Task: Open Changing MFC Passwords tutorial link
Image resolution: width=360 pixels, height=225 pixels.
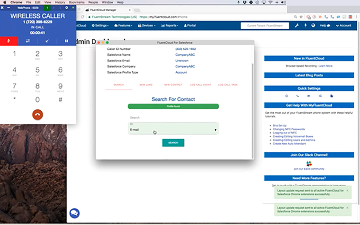Action: coord(289,129)
